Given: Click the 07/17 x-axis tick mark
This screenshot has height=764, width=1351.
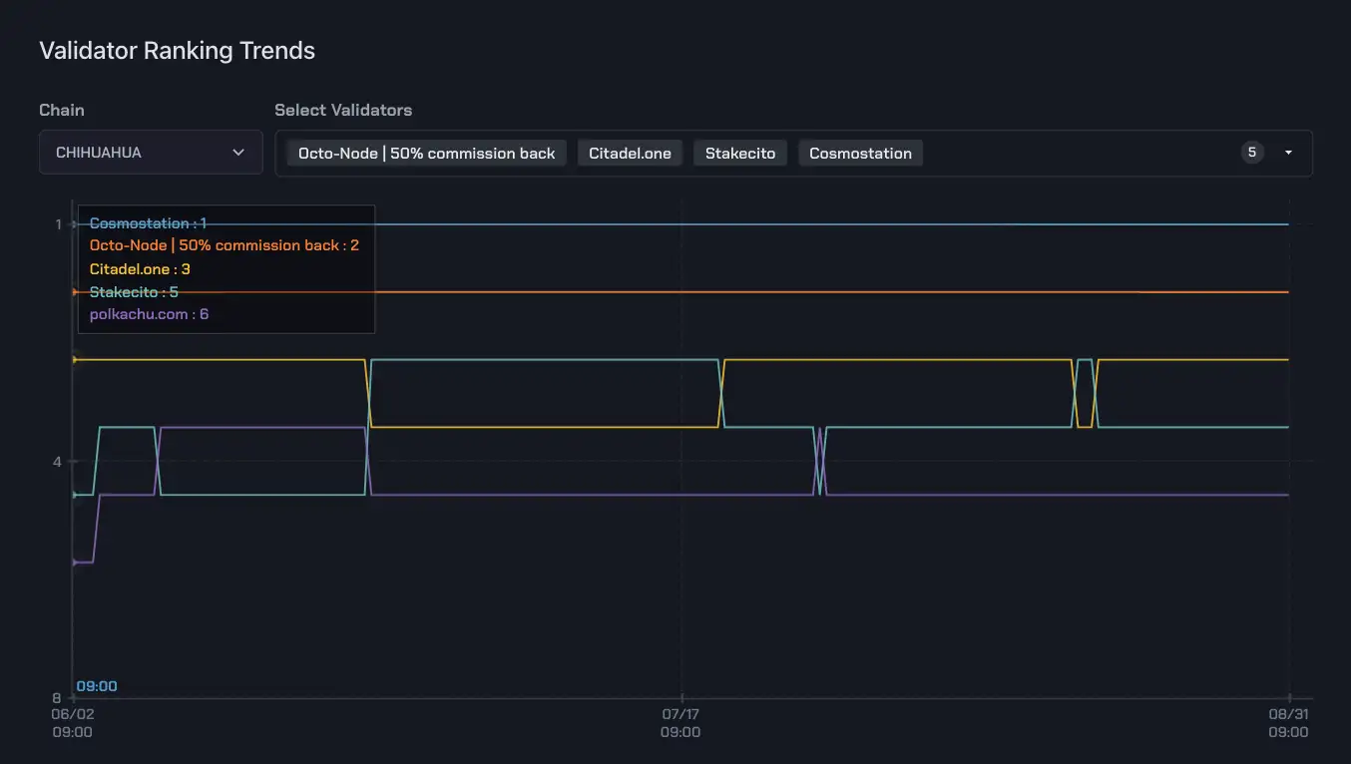Looking at the screenshot, I should pos(680,698).
